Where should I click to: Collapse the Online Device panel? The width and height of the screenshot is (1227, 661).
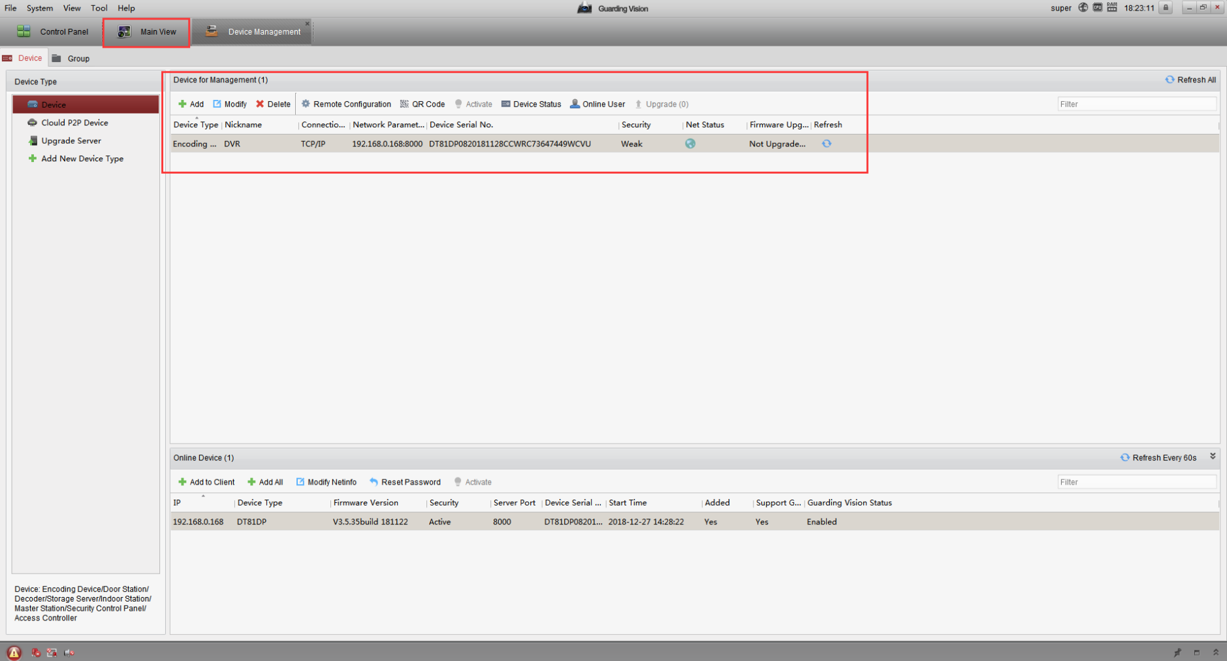1213,457
